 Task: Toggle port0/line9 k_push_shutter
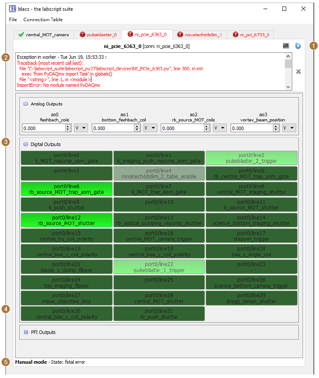tap(67, 205)
